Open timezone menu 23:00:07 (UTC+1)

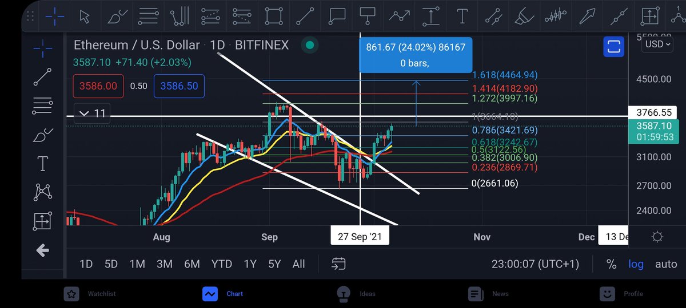pos(535,264)
